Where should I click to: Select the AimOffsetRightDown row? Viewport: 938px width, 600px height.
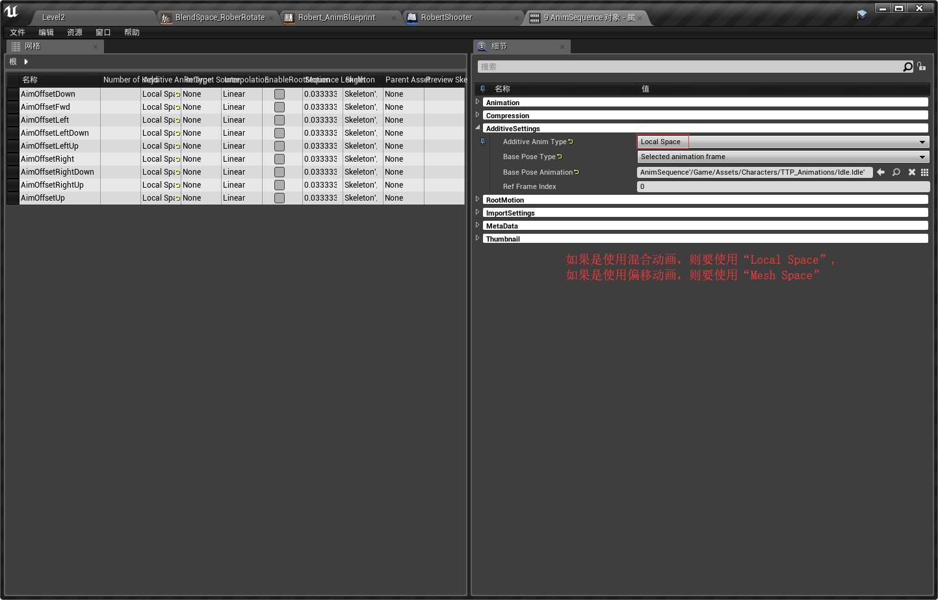point(57,172)
